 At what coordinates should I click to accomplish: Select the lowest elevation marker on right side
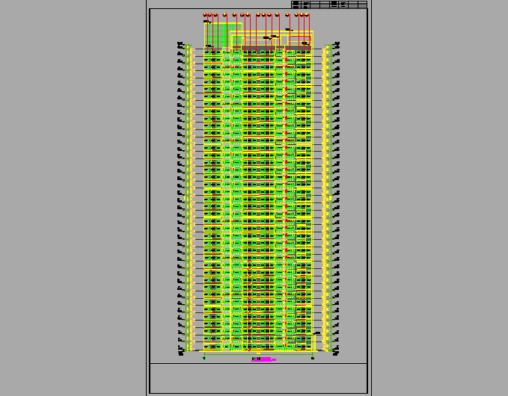coord(337,352)
